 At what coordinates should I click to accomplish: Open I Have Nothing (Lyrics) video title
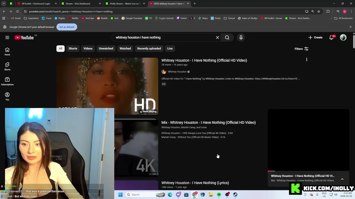point(195,183)
